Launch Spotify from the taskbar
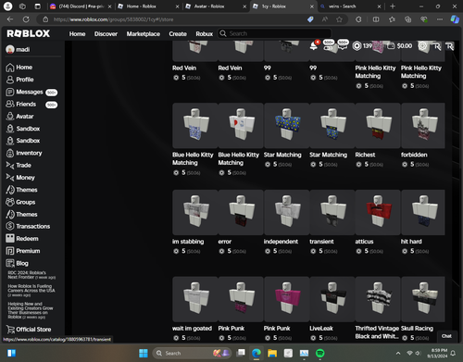 [320, 353]
